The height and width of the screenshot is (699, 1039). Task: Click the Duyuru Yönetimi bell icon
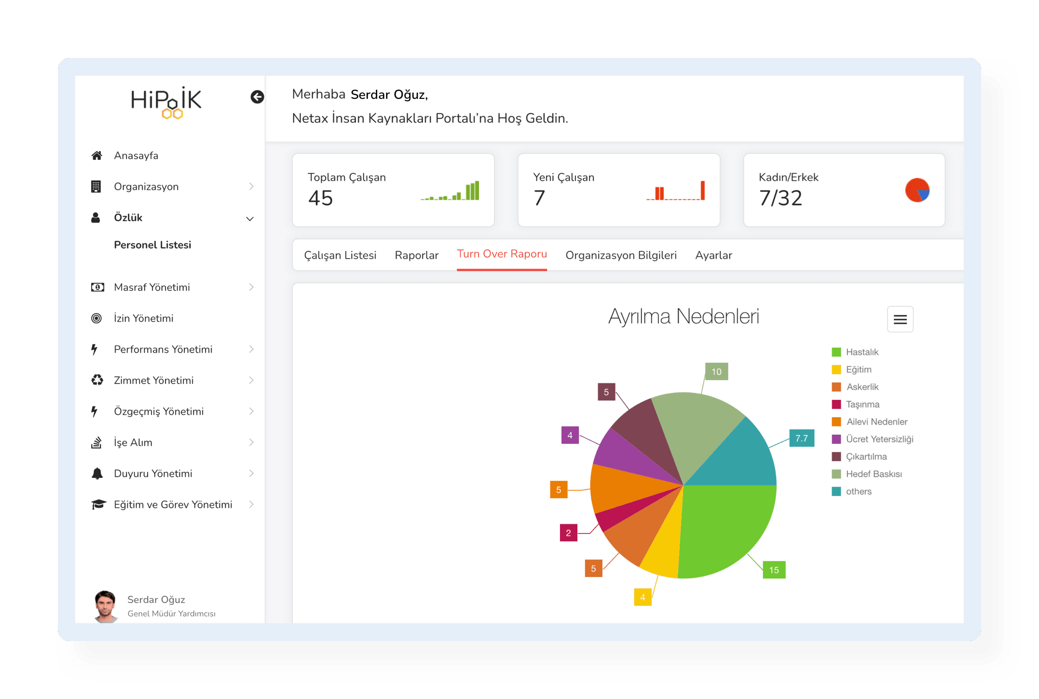click(x=97, y=473)
